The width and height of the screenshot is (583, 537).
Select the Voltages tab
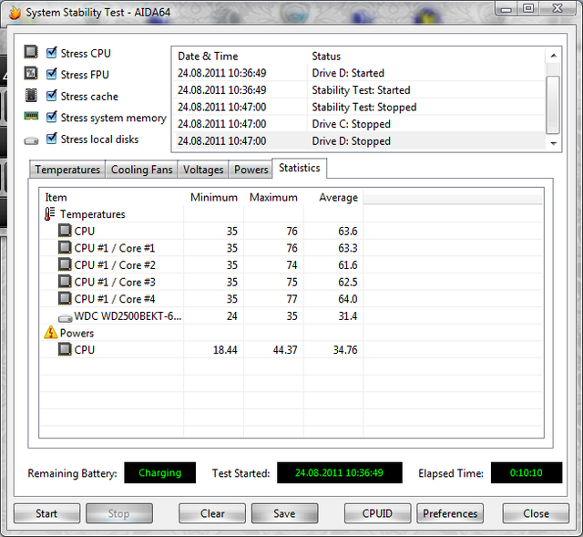[x=202, y=170]
